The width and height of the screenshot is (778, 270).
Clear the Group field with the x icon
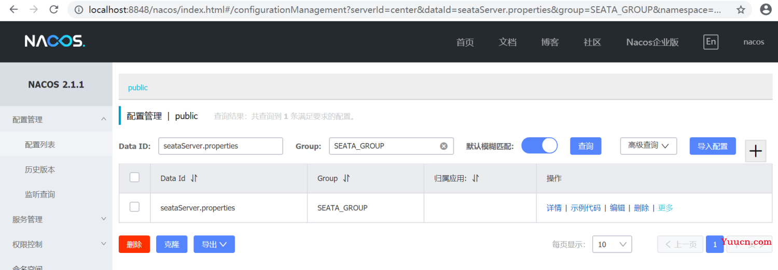(x=443, y=146)
